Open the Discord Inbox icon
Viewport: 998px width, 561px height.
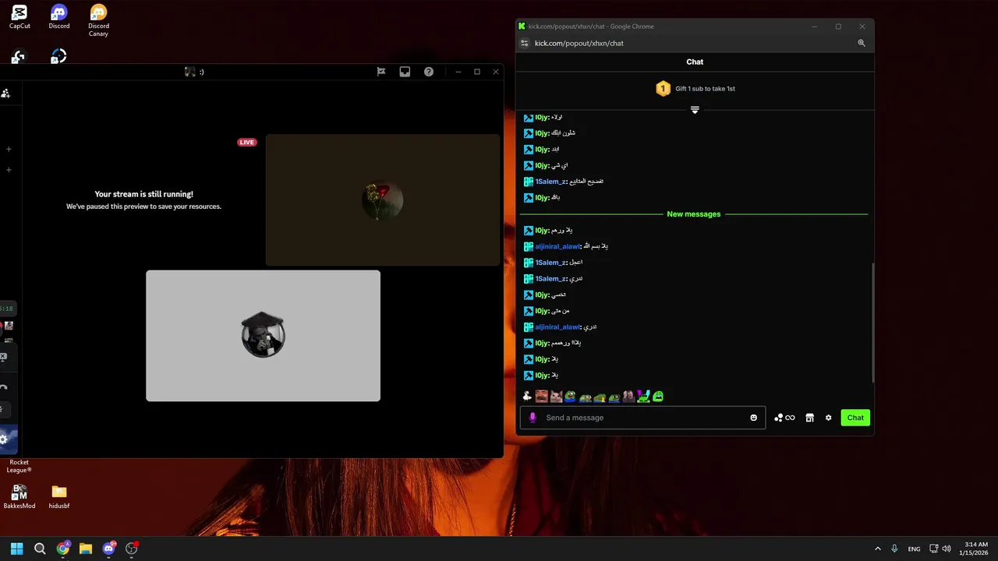click(405, 72)
